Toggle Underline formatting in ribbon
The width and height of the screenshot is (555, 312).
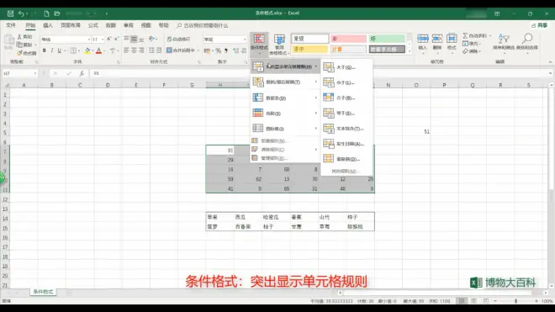59,50
